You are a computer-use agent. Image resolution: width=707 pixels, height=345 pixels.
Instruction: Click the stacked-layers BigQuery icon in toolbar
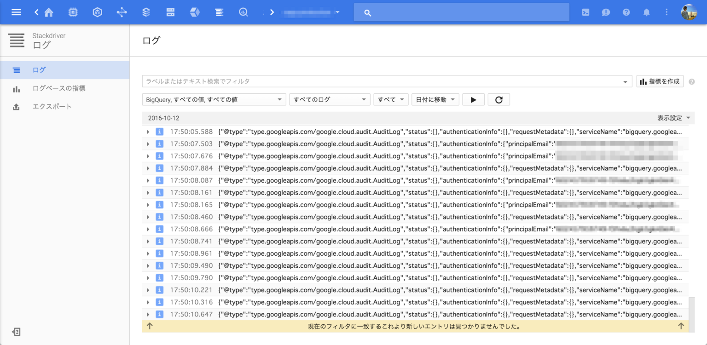point(146,12)
